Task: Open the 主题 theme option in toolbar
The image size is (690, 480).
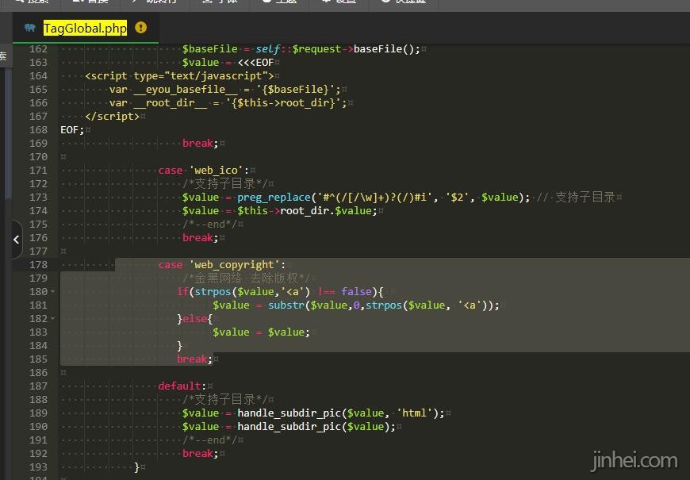Action: 280,2
